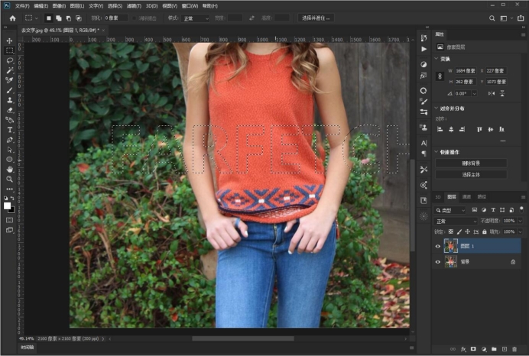Click Intersect with selection mode icon

tap(79, 18)
